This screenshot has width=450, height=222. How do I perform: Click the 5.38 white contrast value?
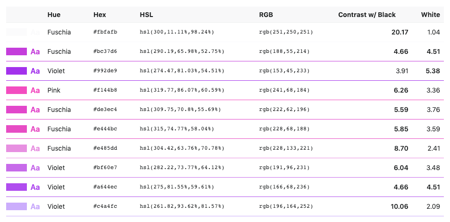coord(433,71)
